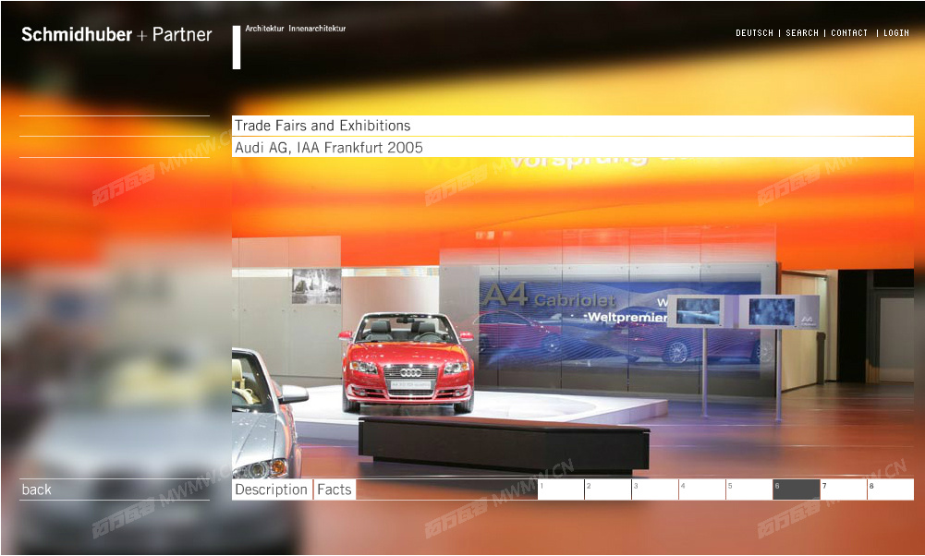The image size is (925, 556).
Task: Select image number 7
Action: [844, 490]
